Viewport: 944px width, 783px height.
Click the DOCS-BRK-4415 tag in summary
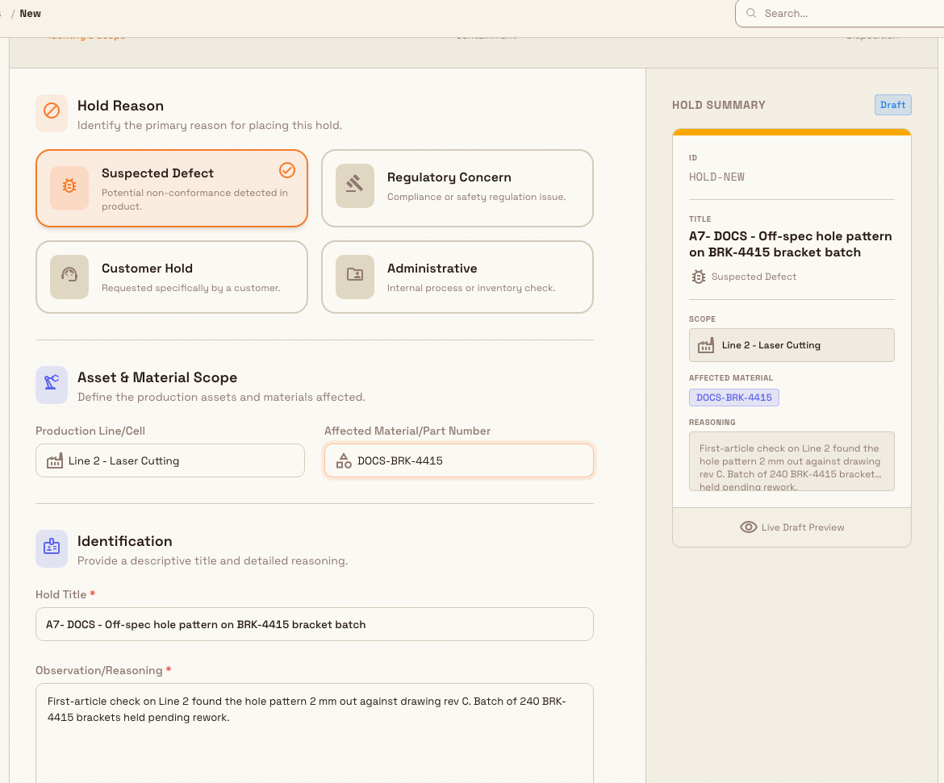734,398
